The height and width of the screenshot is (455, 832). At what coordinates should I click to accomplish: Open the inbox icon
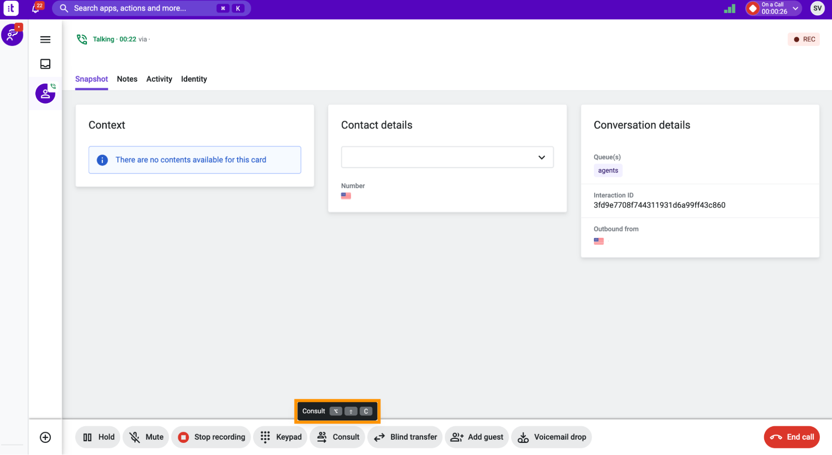45,64
